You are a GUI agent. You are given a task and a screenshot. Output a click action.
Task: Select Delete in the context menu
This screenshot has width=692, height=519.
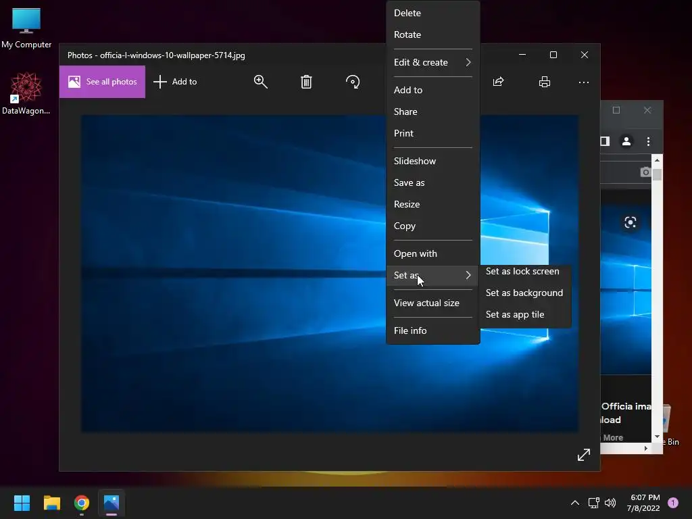point(433,13)
